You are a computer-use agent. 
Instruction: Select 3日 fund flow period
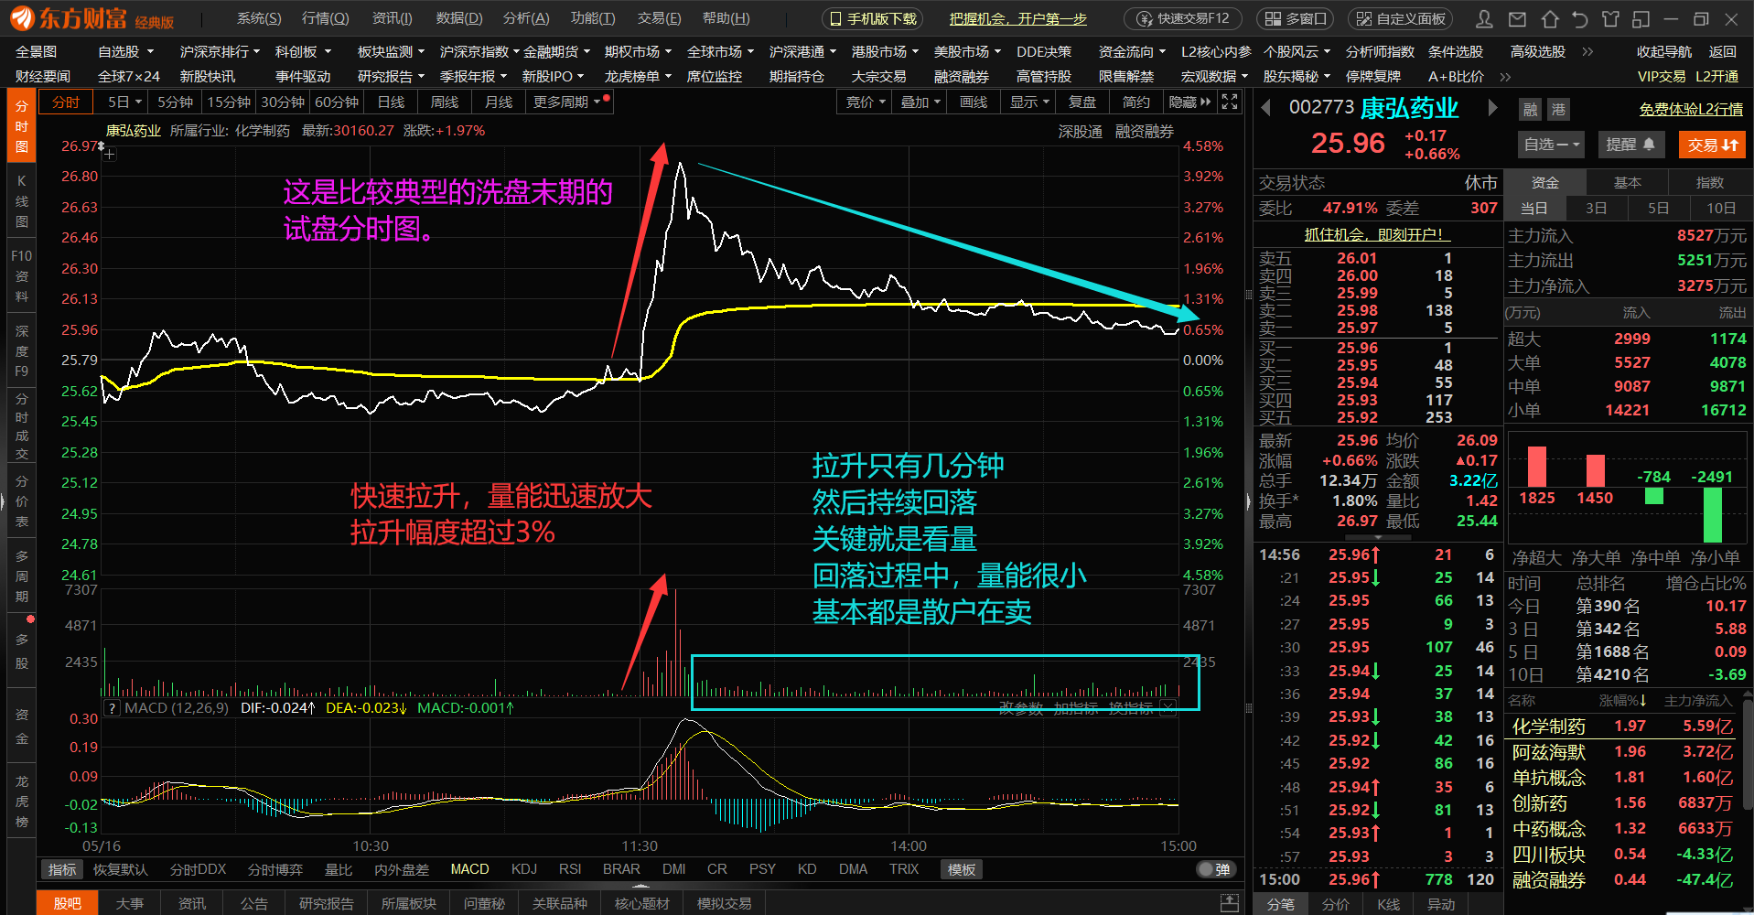(x=1596, y=209)
